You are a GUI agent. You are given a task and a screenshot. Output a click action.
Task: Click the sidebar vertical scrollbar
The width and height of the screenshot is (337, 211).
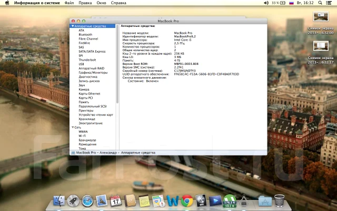(117, 64)
